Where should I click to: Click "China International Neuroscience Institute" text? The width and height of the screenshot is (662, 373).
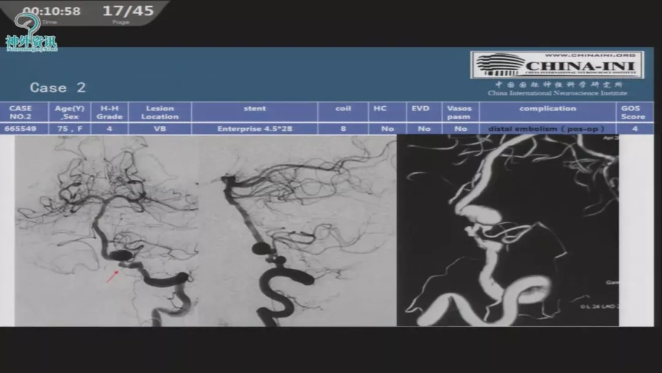(557, 93)
